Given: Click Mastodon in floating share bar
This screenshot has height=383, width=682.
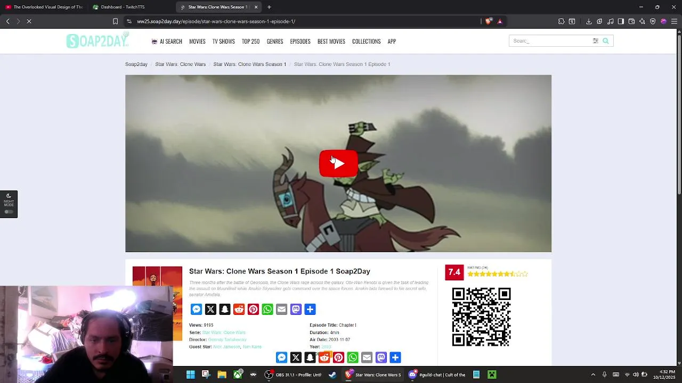Looking at the screenshot, I should 381,357.
